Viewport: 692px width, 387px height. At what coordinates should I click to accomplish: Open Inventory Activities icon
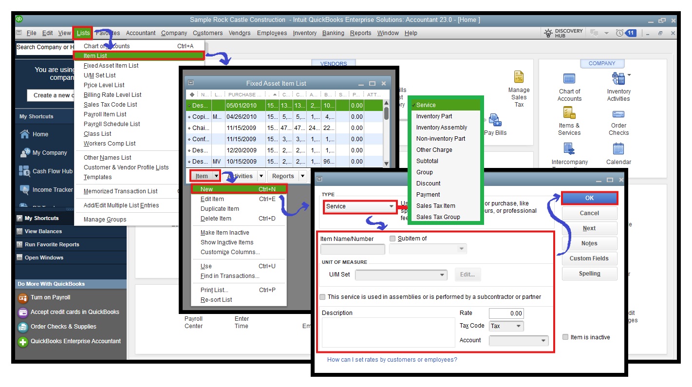(618, 79)
